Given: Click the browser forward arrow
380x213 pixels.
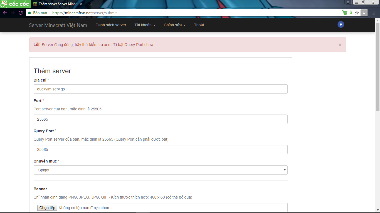Looking at the screenshot, I should [x=13, y=13].
